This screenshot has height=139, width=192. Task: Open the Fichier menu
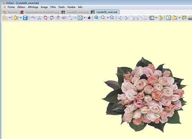click(11, 7)
